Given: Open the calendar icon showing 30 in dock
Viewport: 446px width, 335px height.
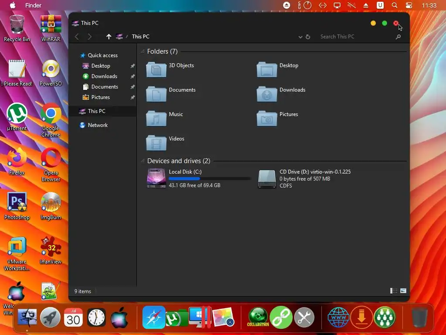Looking at the screenshot, I should pyautogui.click(x=73, y=317).
